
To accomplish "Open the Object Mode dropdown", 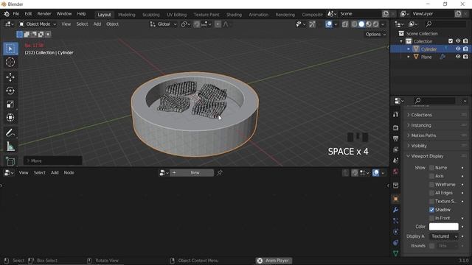I will click(x=38, y=24).
